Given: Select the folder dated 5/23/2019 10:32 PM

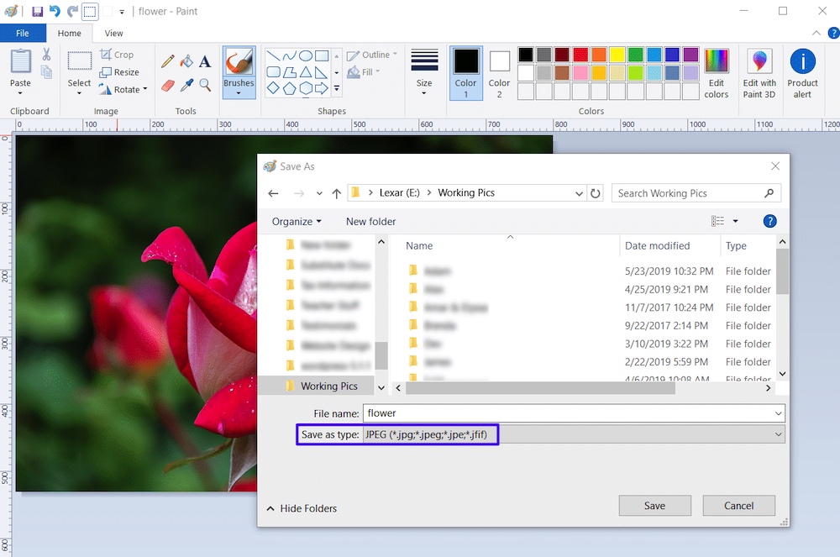Looking at the screenshot, I should [588, 271].
